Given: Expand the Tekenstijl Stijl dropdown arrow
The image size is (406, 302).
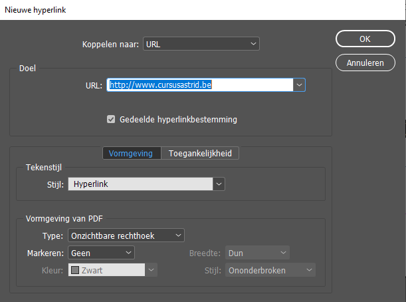Looking at the screenshot, I should pos(219,184).
